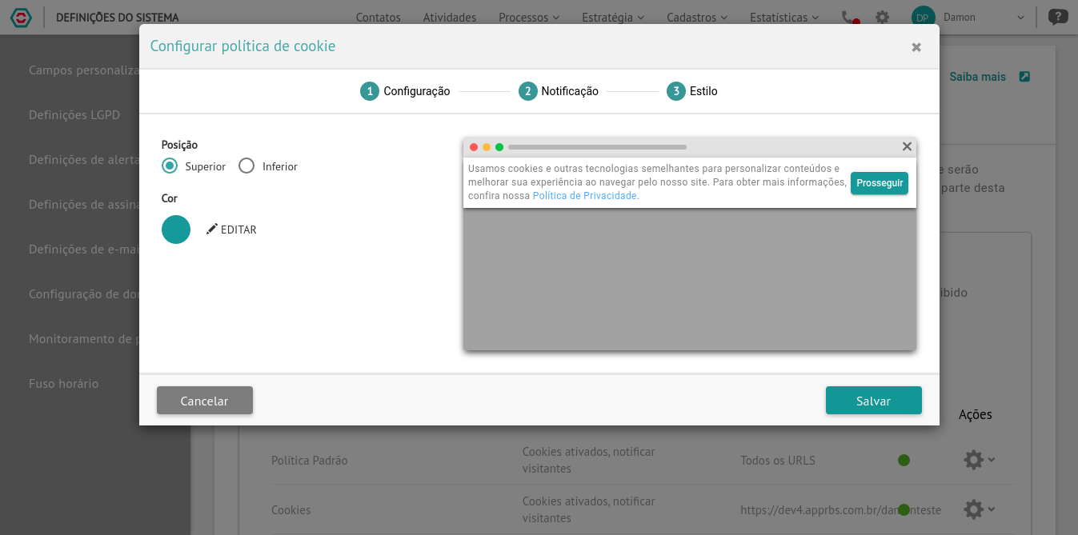Click the step 1 circle in wizard

coord(369,91)
